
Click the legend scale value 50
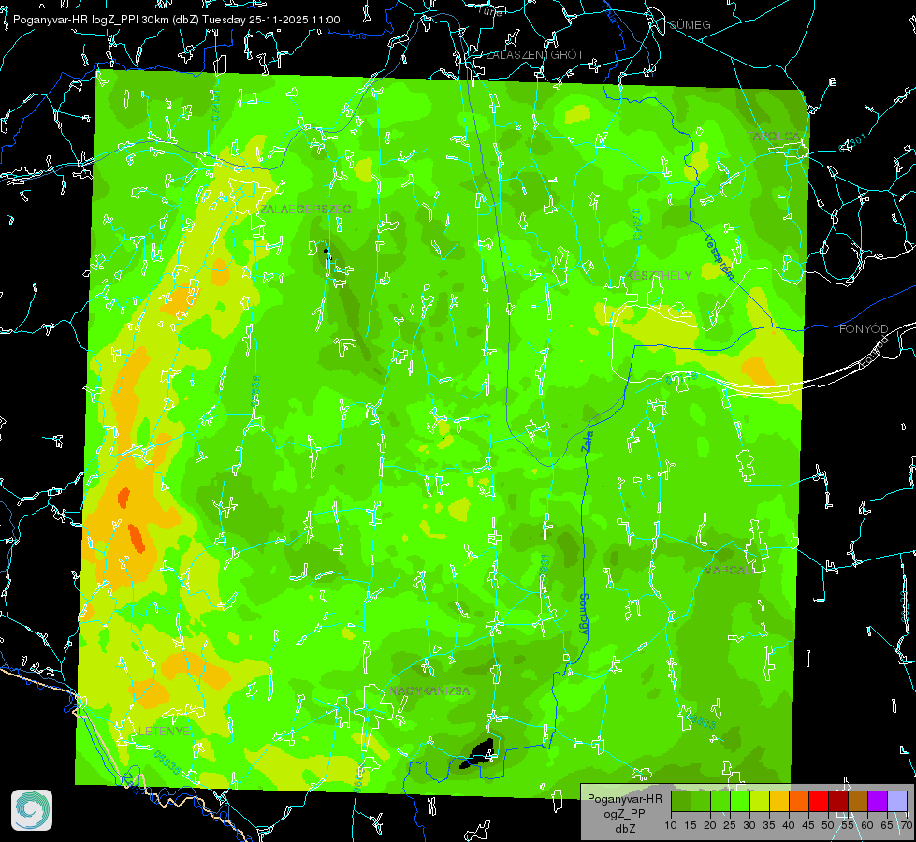coord(828,825)
